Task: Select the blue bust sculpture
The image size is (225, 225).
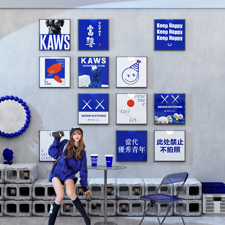Action: [8, 156]
